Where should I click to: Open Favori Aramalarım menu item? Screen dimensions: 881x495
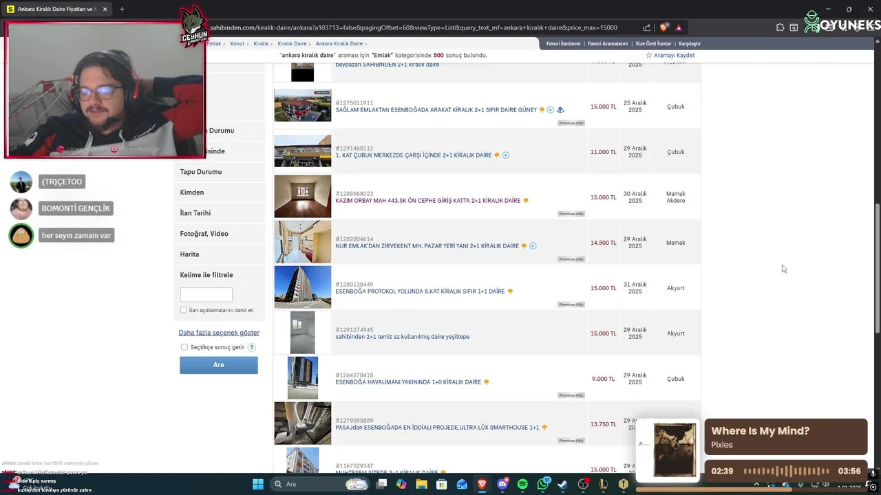[608, 43]
